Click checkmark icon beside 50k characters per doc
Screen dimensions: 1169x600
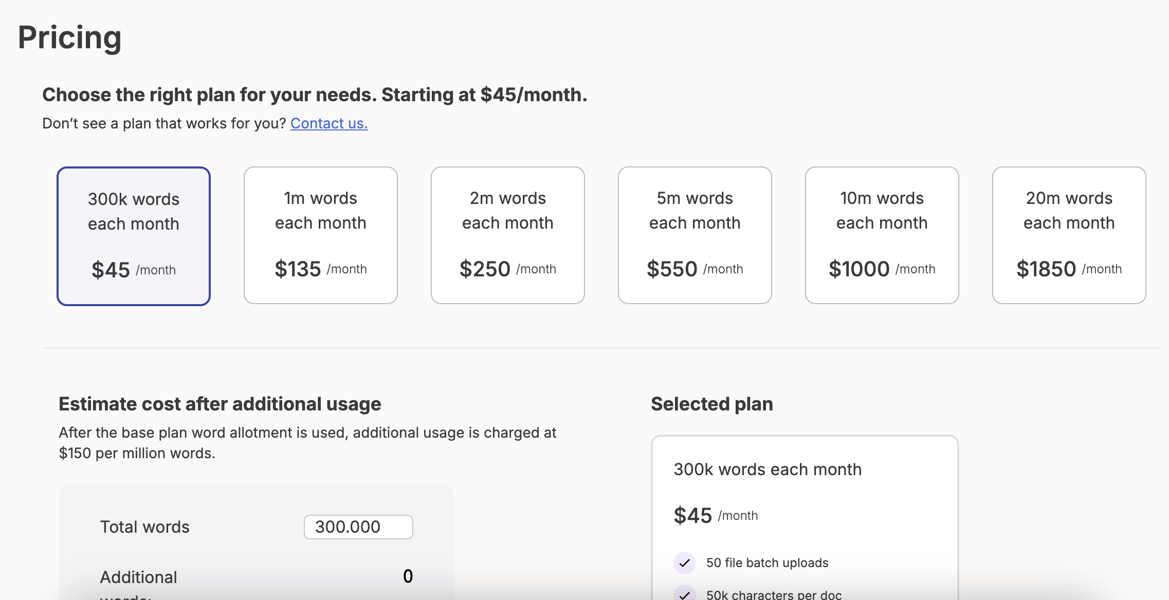tap(685, 594)
